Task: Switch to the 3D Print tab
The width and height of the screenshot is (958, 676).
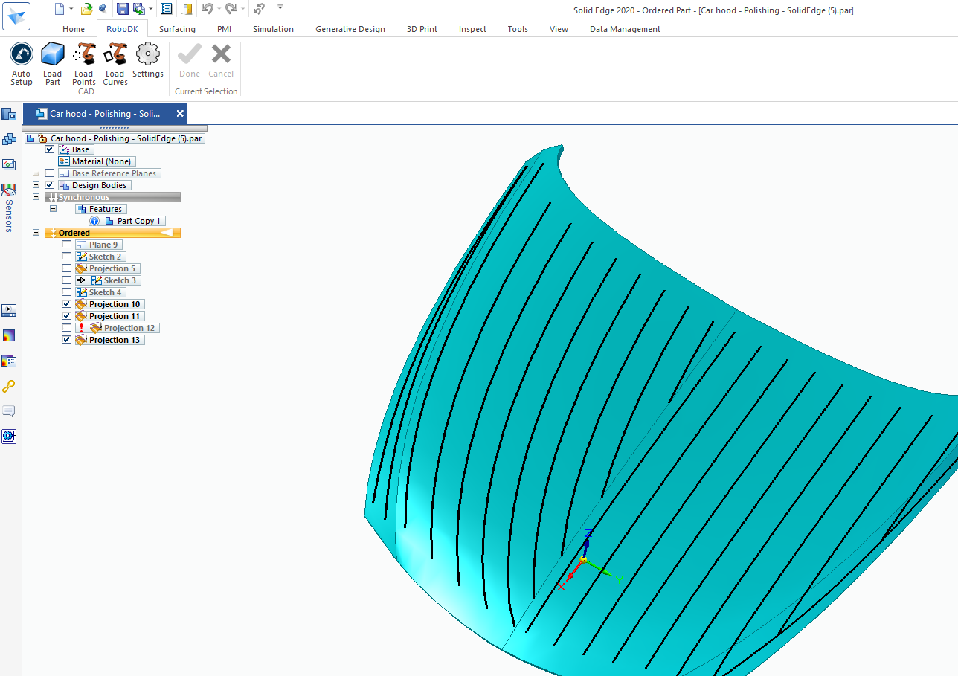Action: [x=422, y=29]
